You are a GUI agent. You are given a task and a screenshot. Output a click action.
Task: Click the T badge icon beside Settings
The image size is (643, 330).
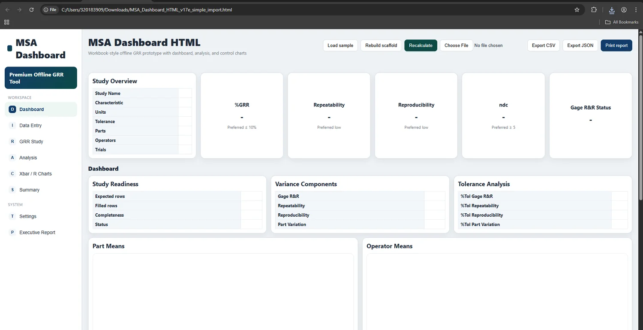(12, 216)
